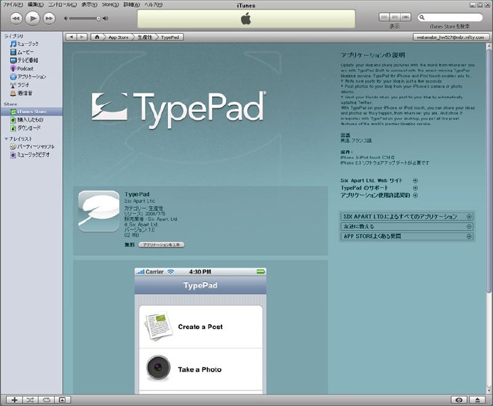Click the App Store breadcrumb
Screen dimensions: 493x406
119,37
